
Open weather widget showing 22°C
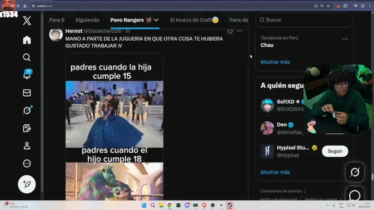tap(16, 205)
